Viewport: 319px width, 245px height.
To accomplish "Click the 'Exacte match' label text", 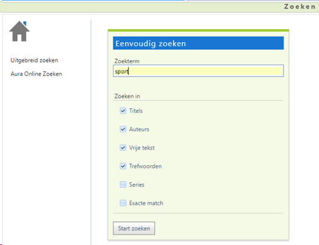I will [146, 203].
